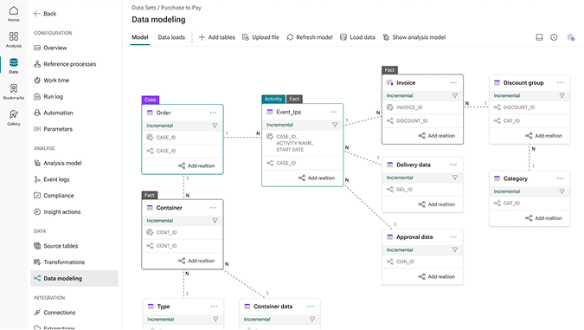
Task: Select the Model tab
Action: [140, 37]
